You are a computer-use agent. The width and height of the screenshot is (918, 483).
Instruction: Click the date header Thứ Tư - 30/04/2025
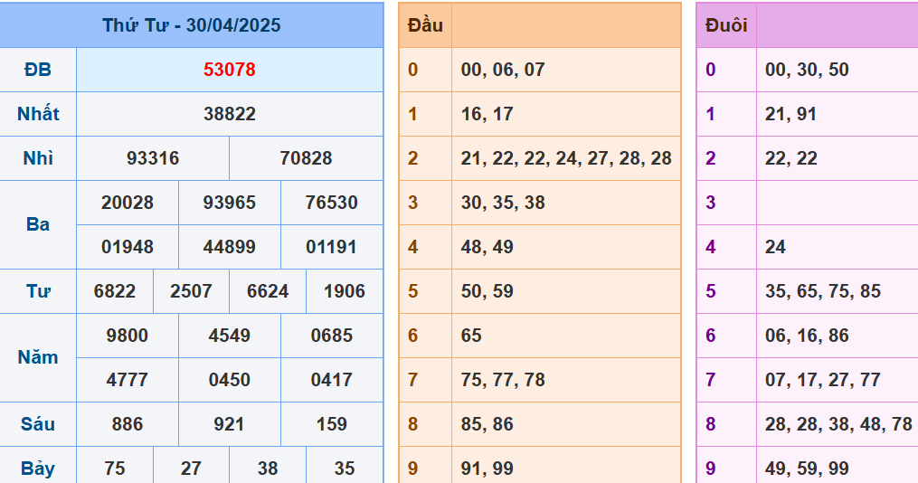(192, 25)
